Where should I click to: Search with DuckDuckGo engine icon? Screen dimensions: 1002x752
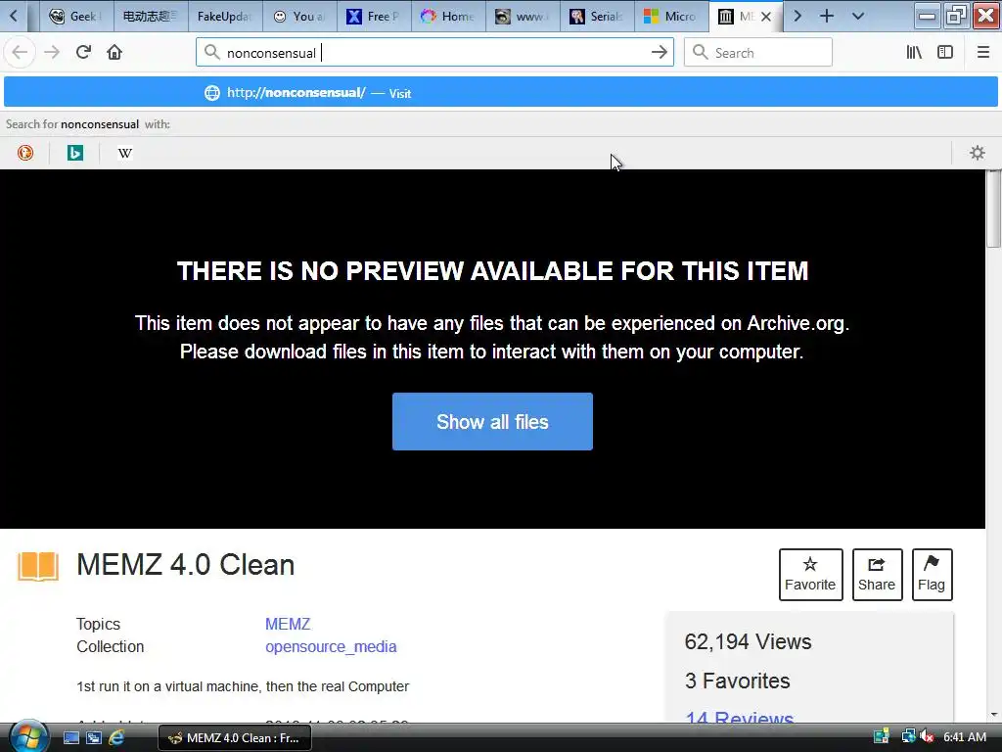25,153
